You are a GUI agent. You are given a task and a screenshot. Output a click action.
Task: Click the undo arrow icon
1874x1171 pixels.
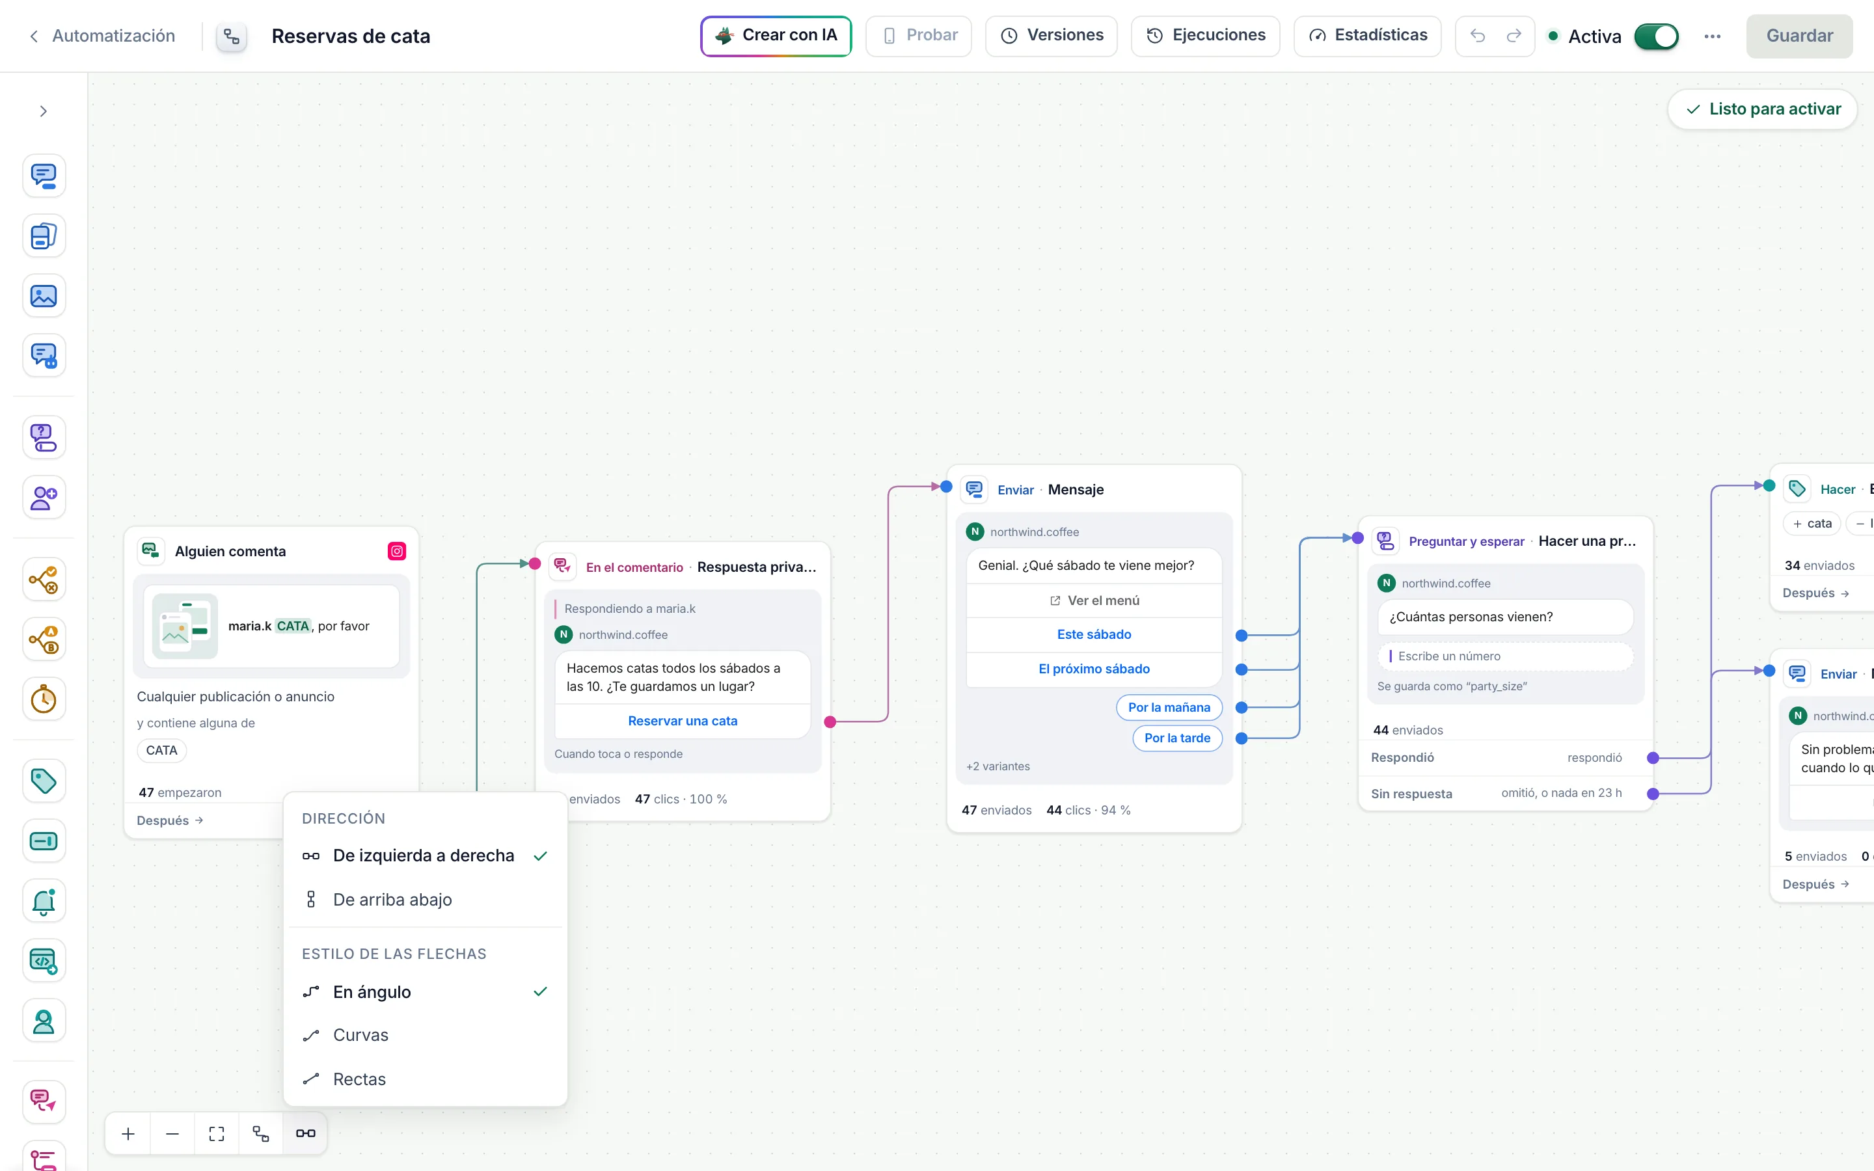(1478, 36)
